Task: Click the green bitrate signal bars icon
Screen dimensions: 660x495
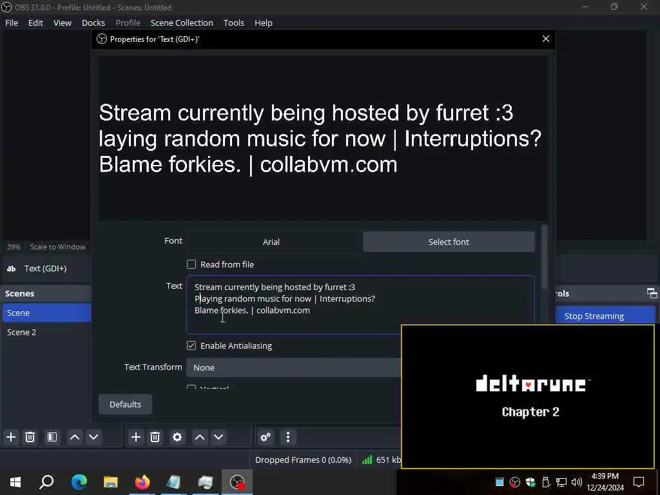Action: [x=367, y=460]
